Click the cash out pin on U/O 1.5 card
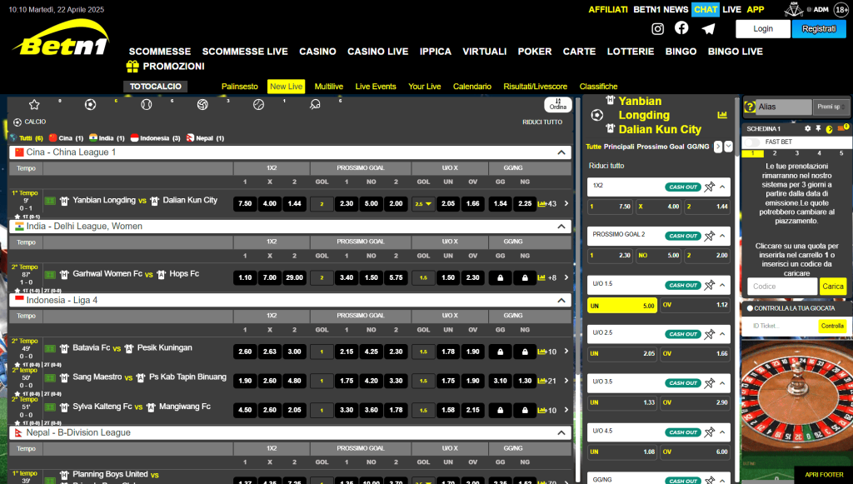This screenshot has height=484, width=853. pos(709,285)
